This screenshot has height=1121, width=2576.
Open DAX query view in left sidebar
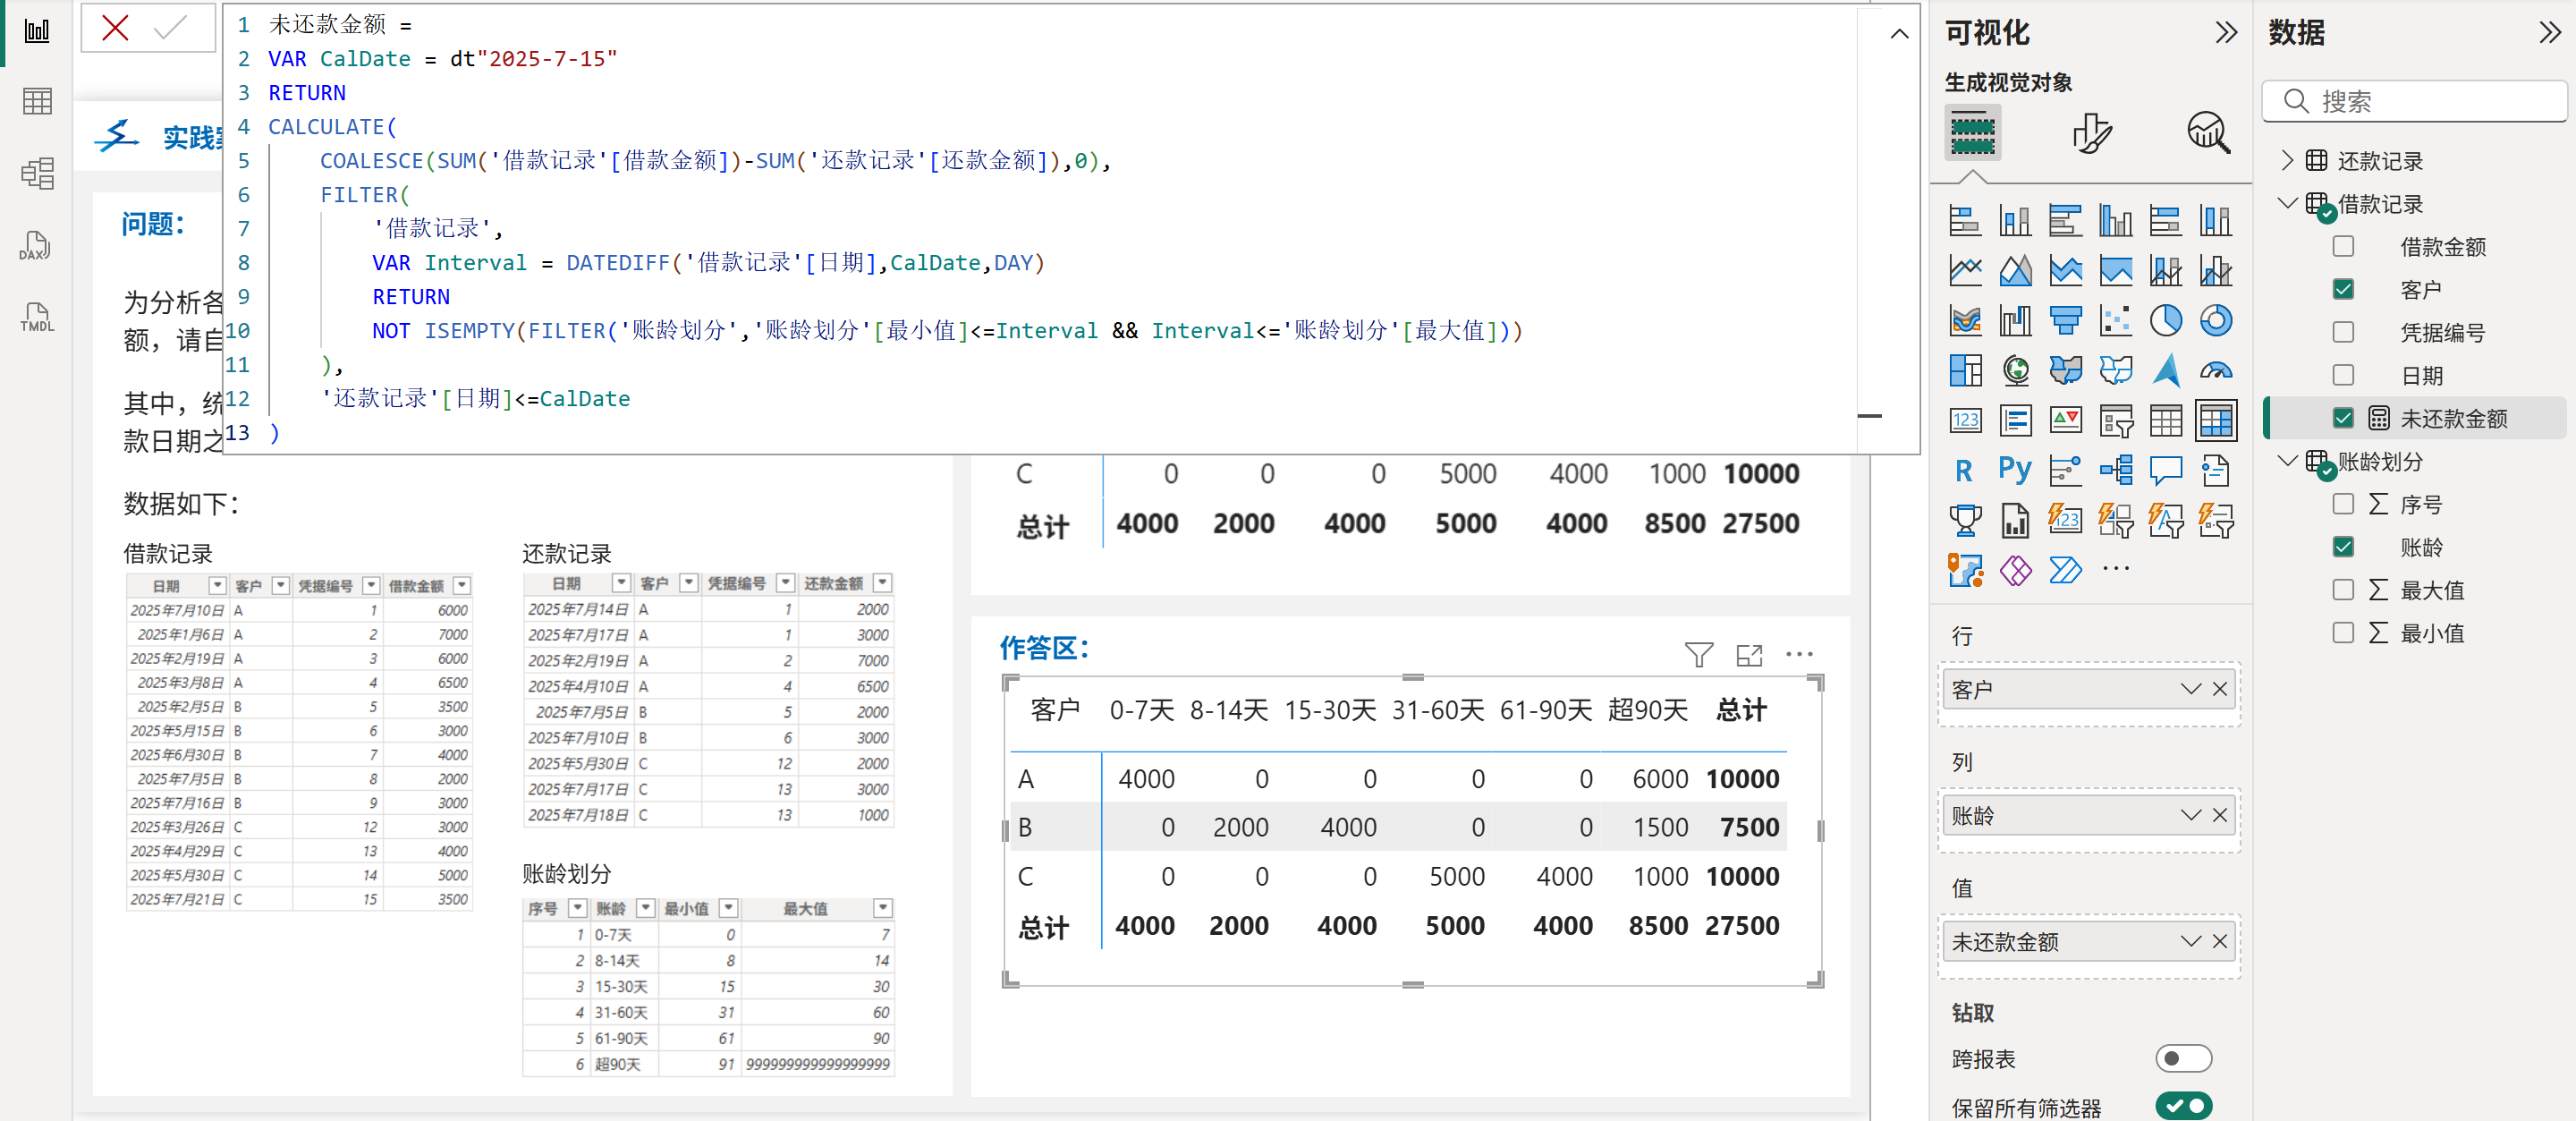36,246
